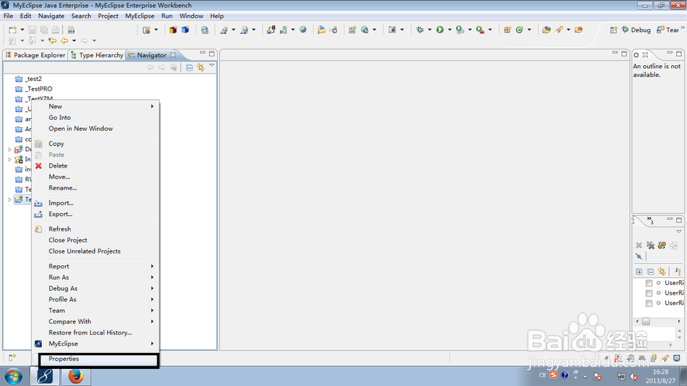Close the Navigator tab

(173, 55)
